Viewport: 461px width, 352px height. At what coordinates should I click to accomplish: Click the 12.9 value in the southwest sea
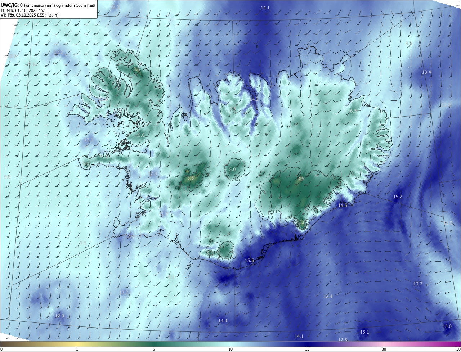[x=59, y=316]
